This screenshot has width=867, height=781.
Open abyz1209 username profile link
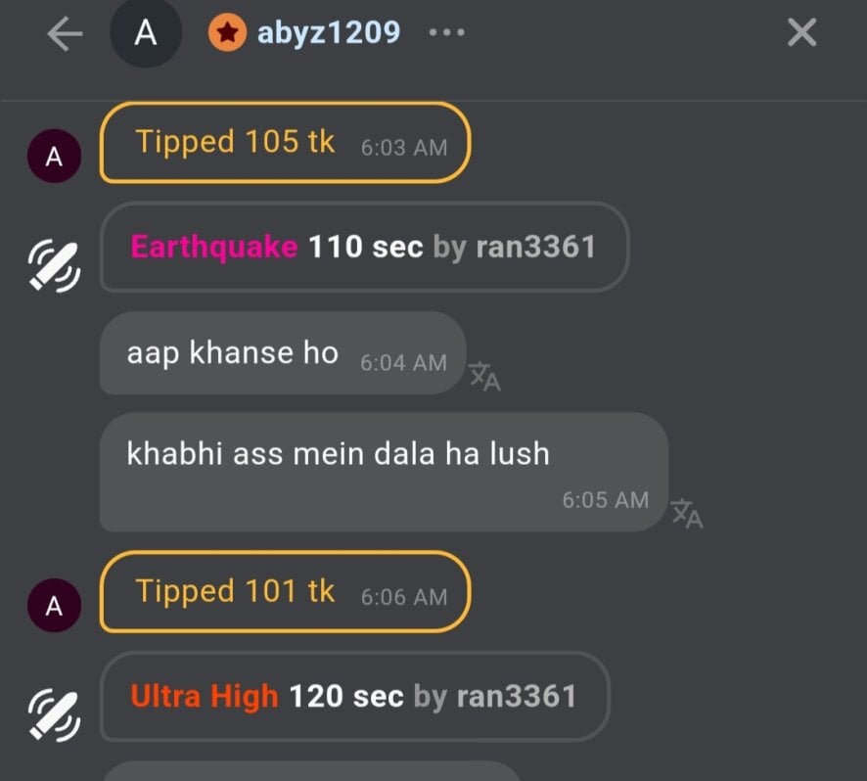tap(329, 32)
